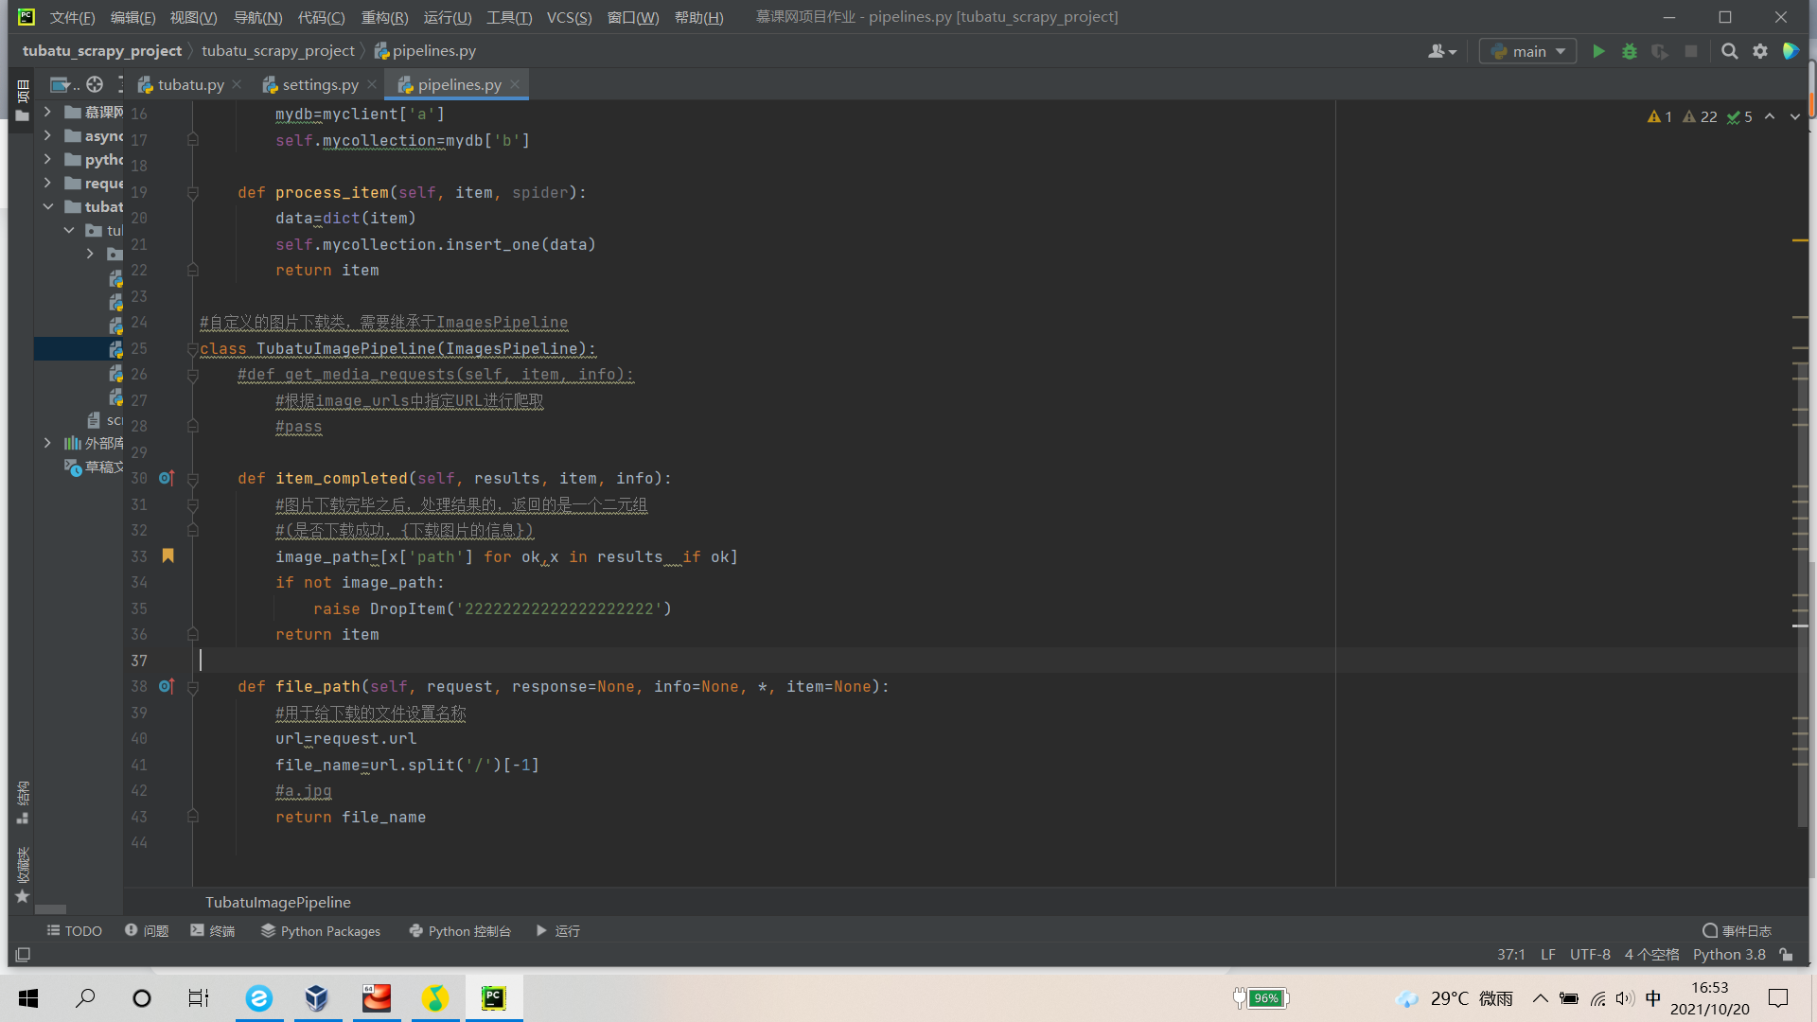Open the 运行(U) menu

tap(447, 17)
